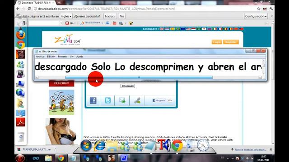The height and width of the screenshot is (162, 289).
Task: Click the send-by-email share icon
Action: 122,100
